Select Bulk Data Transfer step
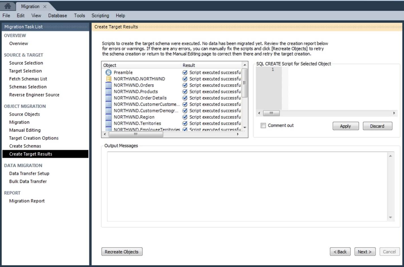Viewport: 404px width, 267px height. click(x=28, y=181)
